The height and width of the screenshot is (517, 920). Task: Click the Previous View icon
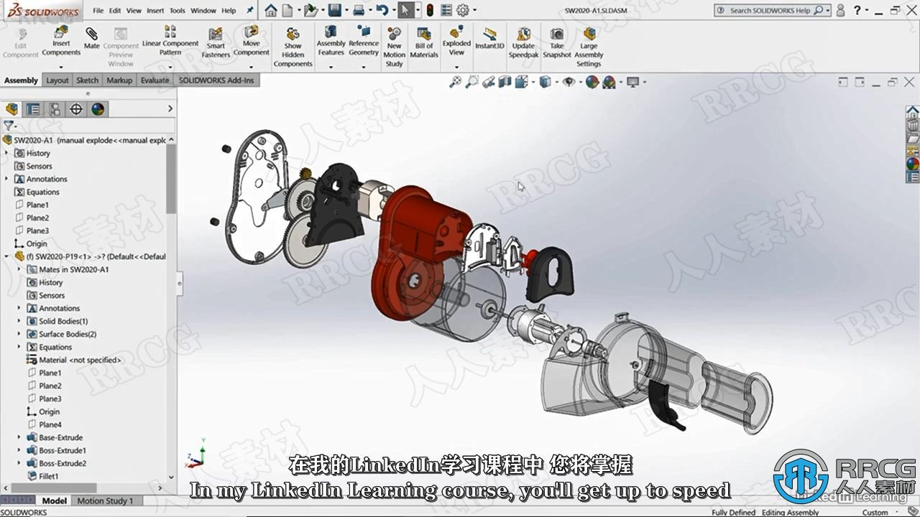pyautogui.click(x=489, y=82)
